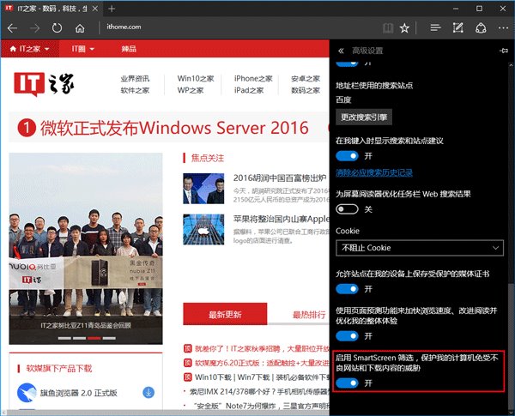The width and height of the screenshot is (515, 416).
Task: Switch to the 最热排行 tab
Action: [309, 315]
